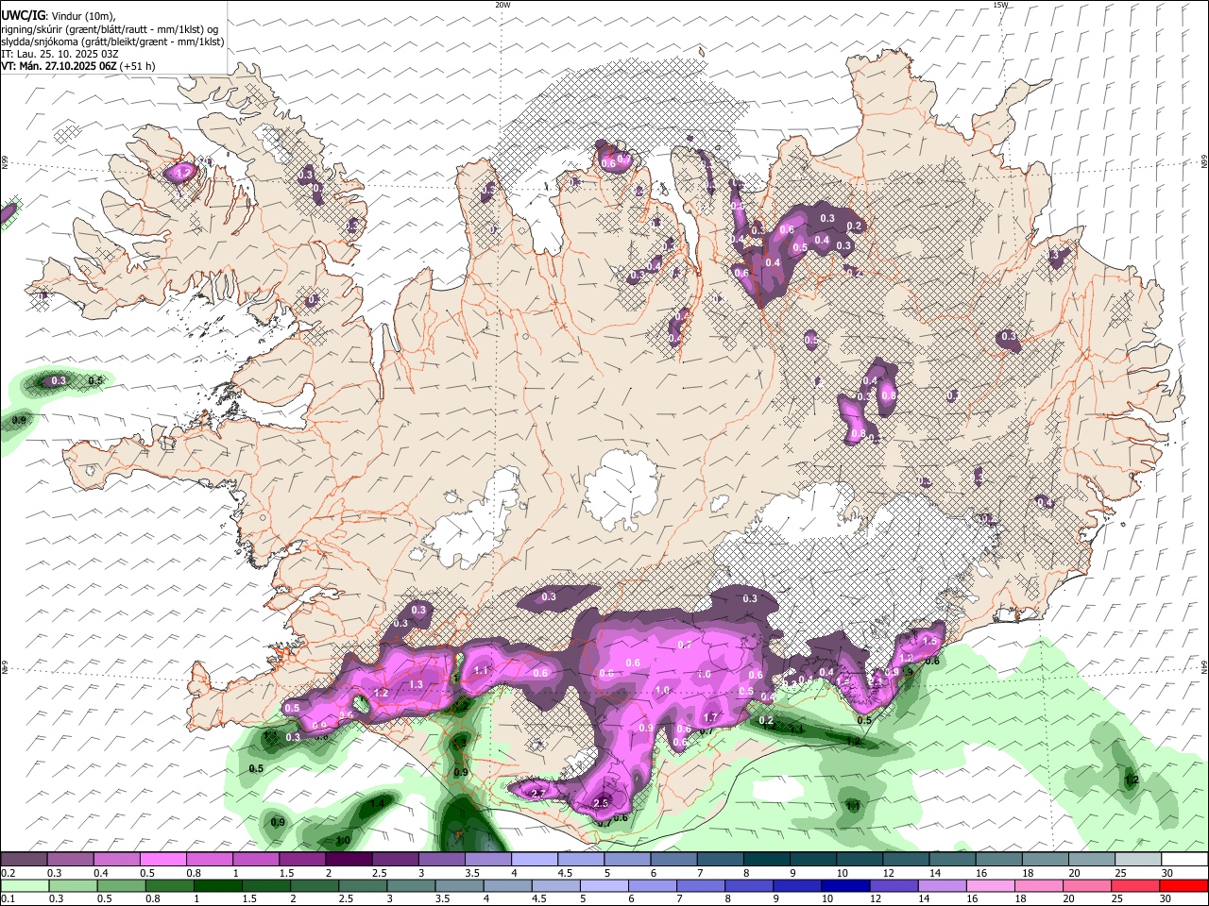
Task: Click the bright pink 0.5 snow legend swatch
Action: click(162, 860)
